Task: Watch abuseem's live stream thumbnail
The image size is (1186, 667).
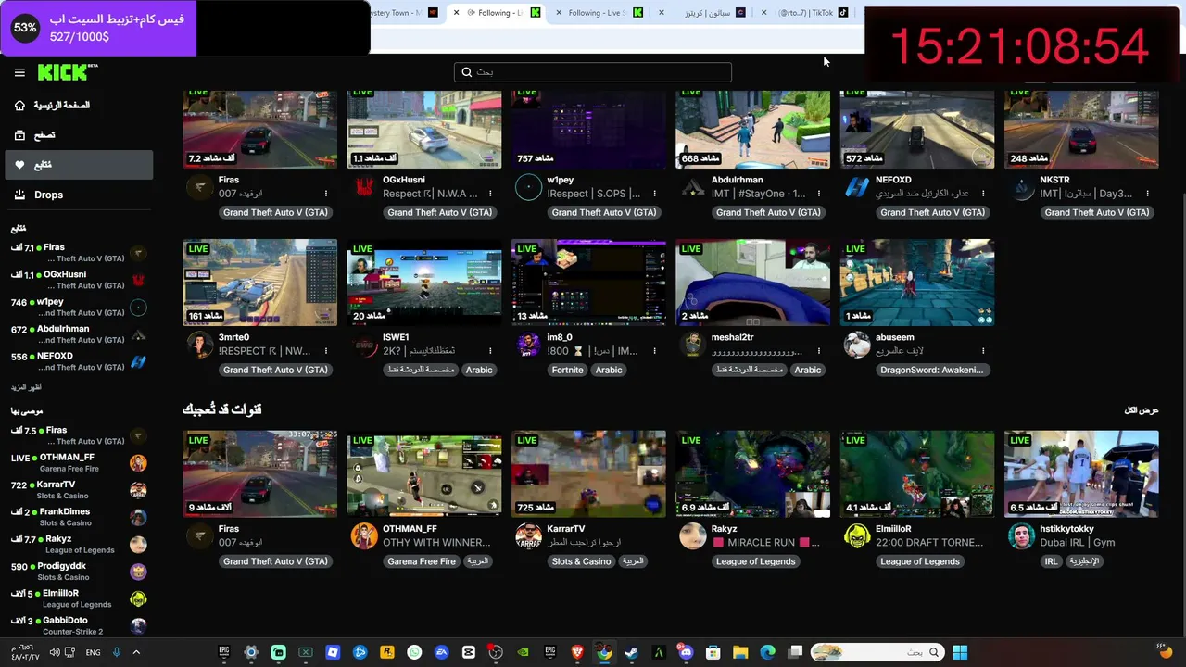Action: 917,283
